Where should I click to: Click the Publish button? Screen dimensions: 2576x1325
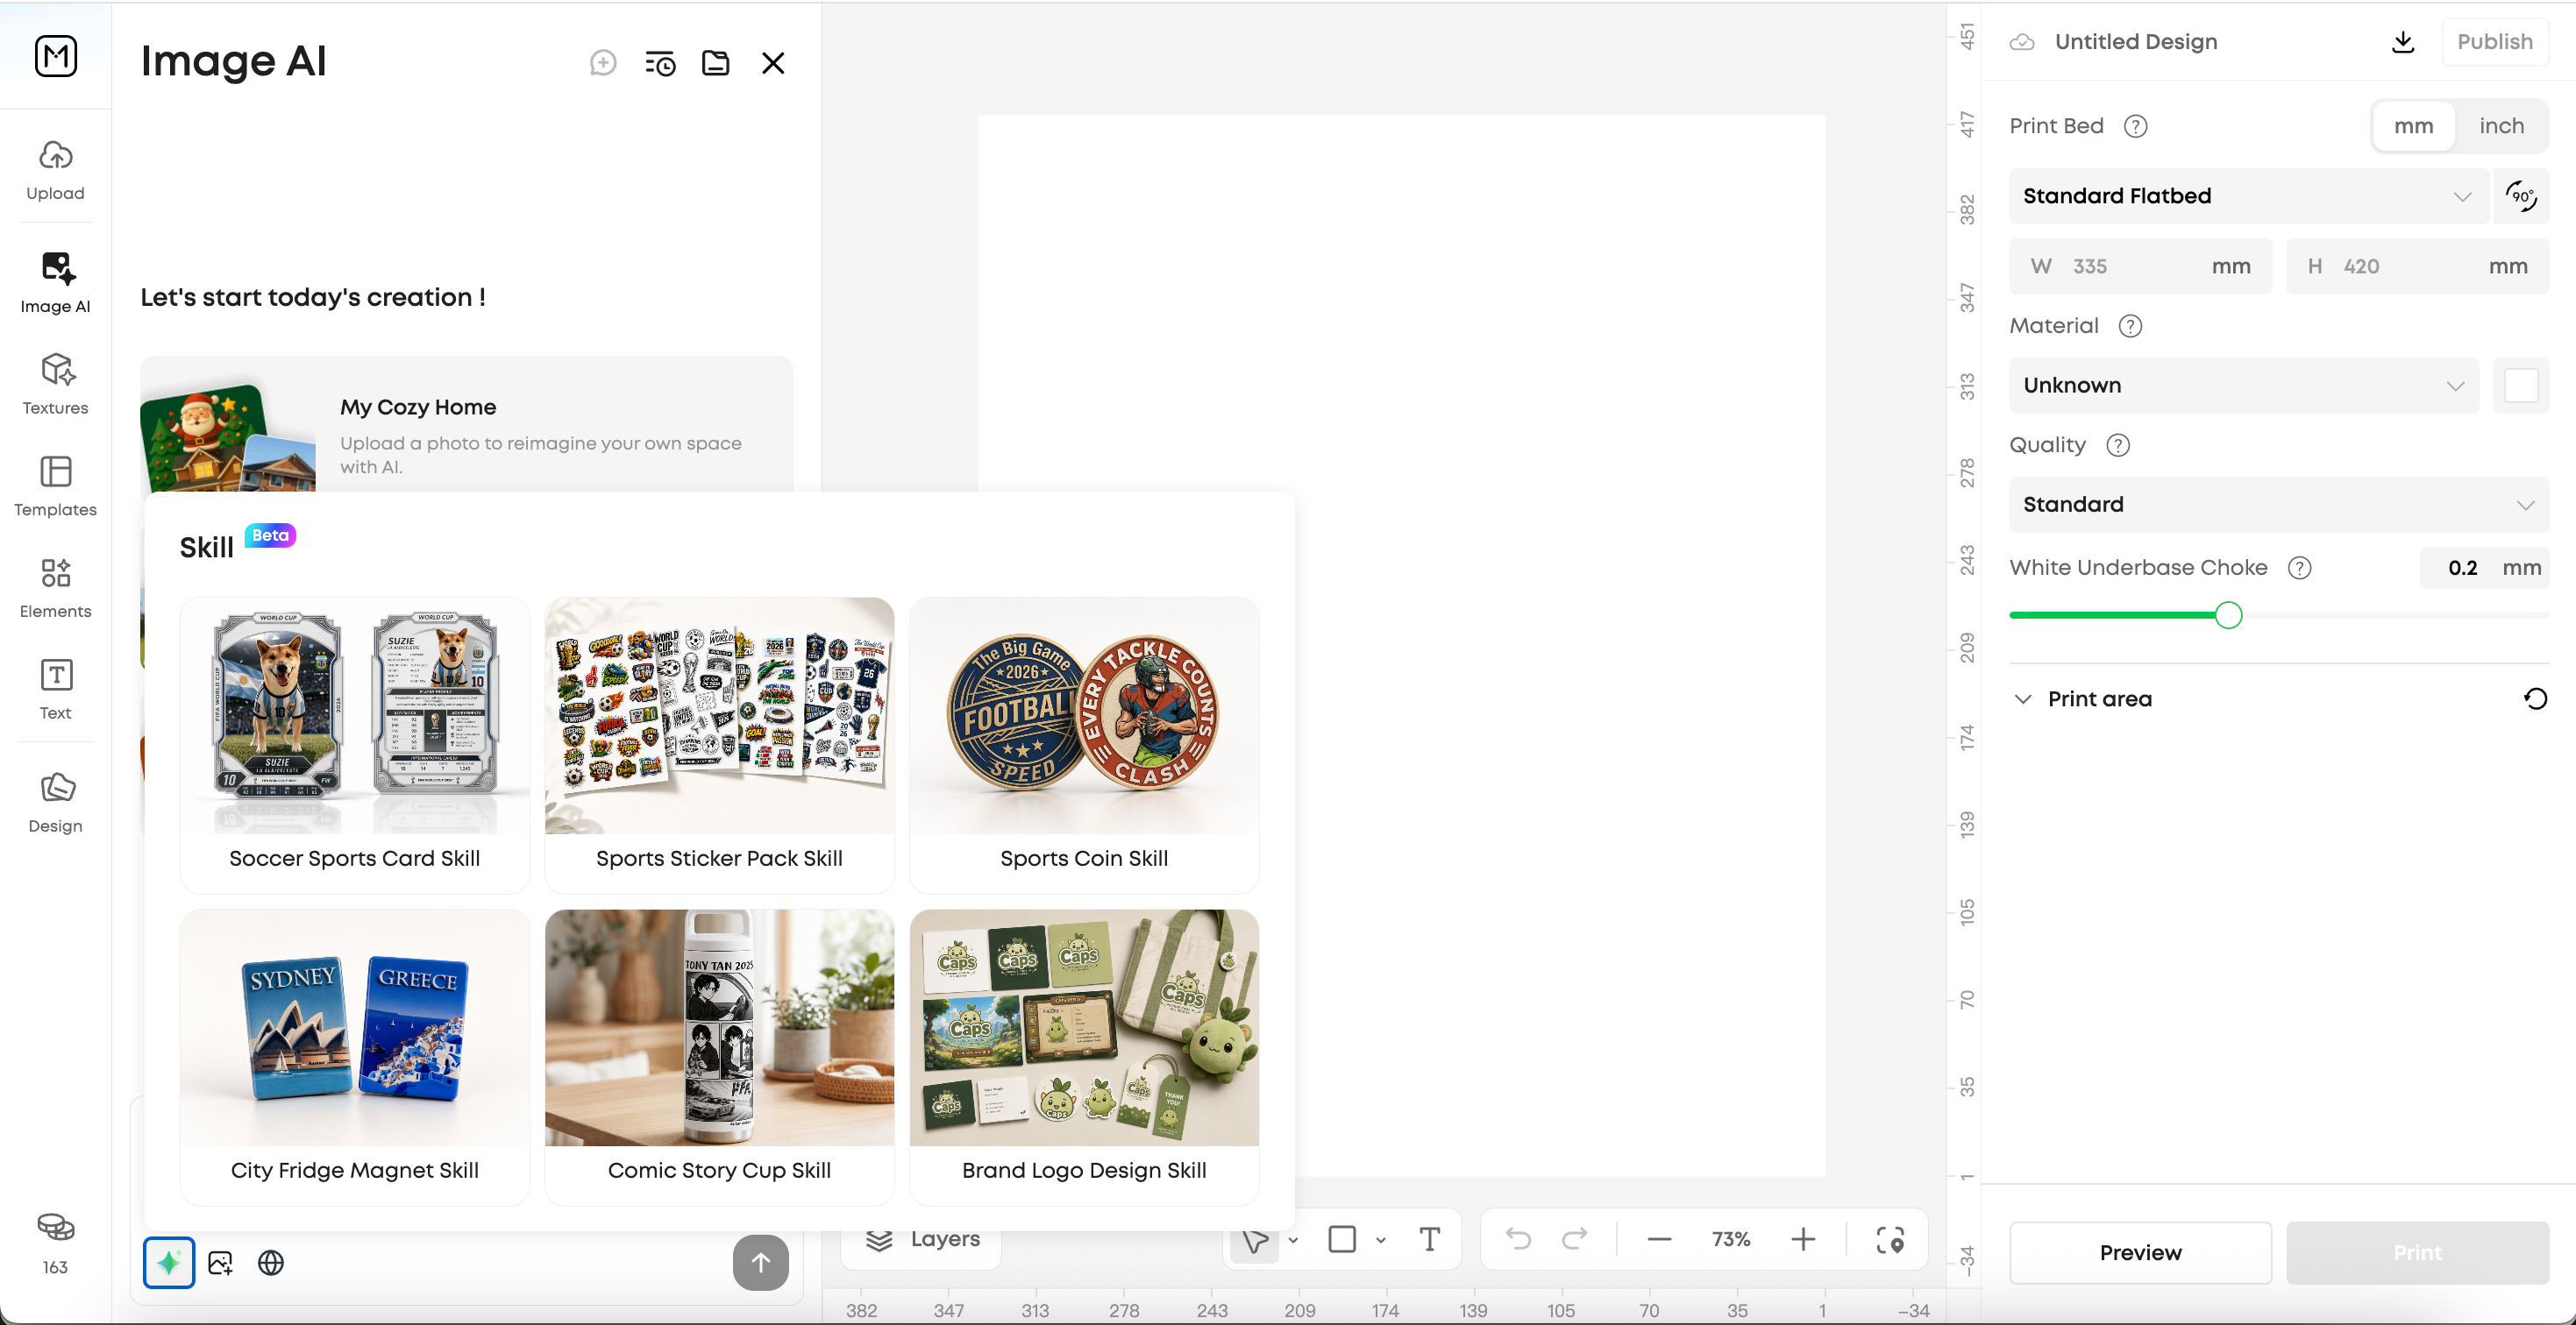2494,42
